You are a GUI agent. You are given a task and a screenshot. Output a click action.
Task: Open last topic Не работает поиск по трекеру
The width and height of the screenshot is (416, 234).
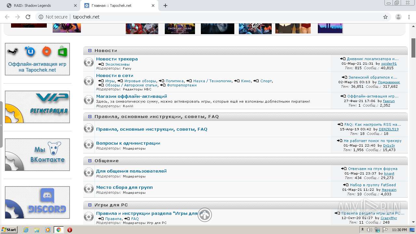[372, 141]
